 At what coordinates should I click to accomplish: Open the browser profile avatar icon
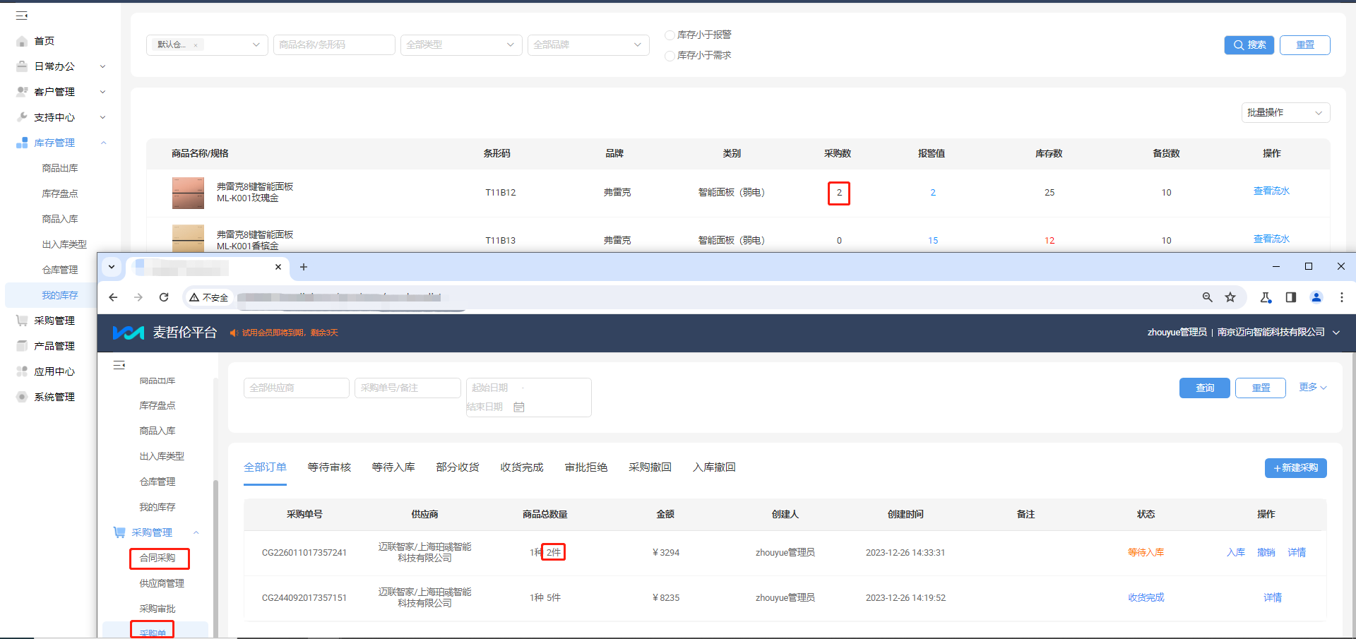[x=1316, y=297]
